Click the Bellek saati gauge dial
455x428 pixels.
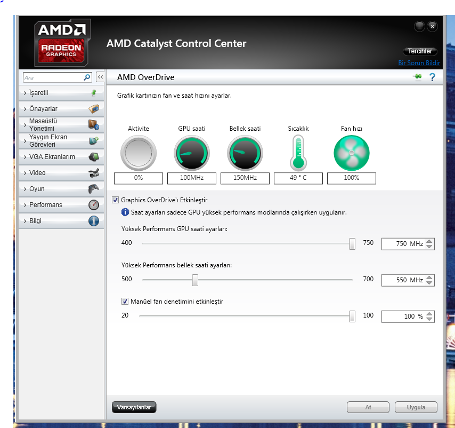245,153
